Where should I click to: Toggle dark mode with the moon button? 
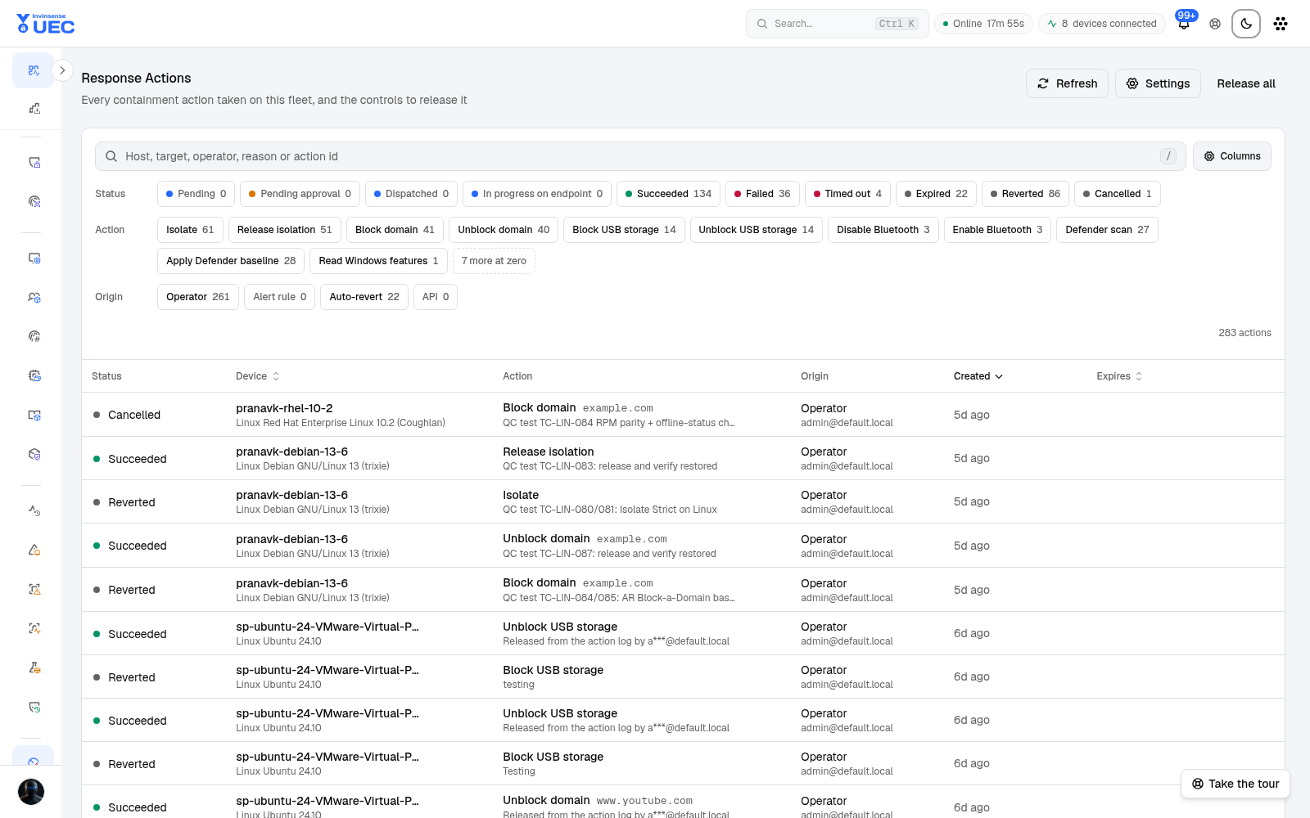tap(1246, 24)
